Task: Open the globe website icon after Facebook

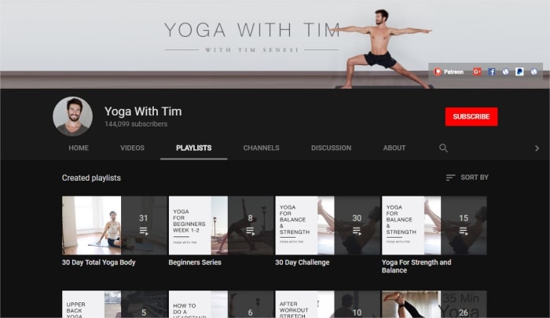Action: point(505,72)
